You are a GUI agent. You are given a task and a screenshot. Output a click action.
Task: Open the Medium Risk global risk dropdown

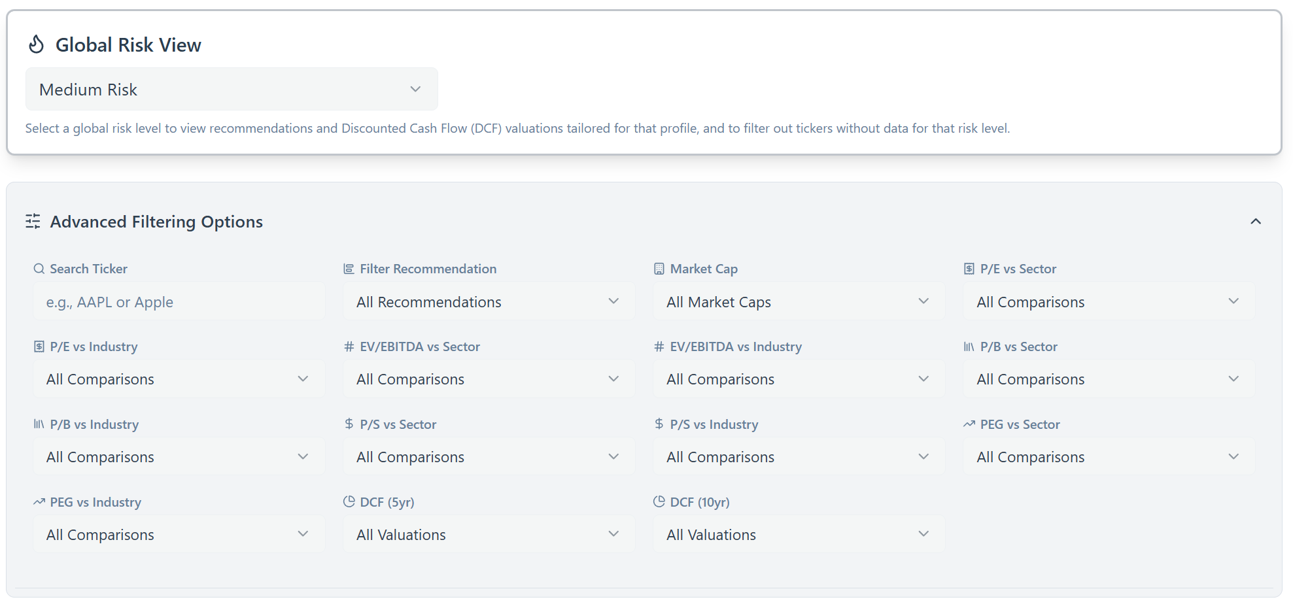232,90
